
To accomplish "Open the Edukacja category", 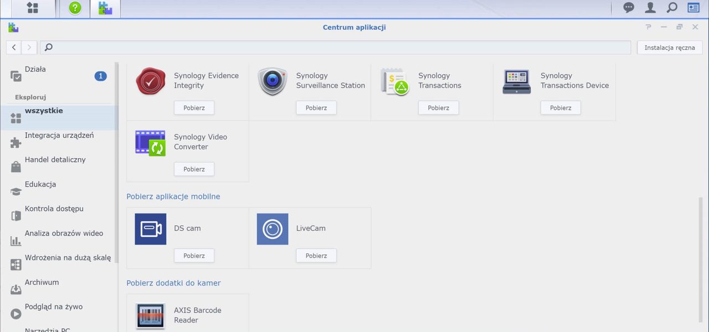I will 59,191.
